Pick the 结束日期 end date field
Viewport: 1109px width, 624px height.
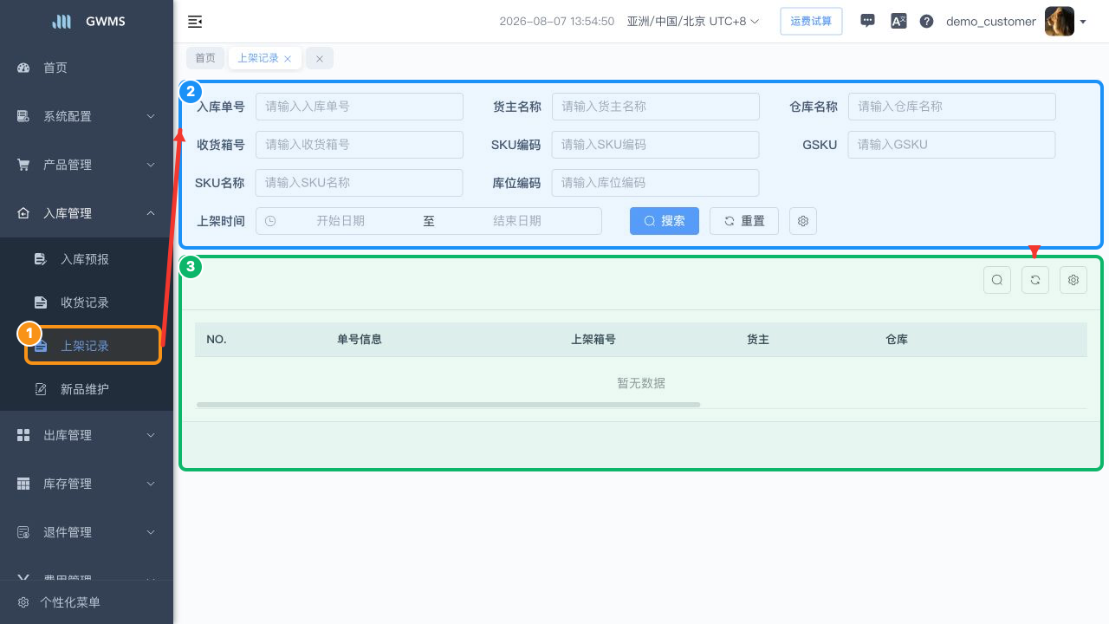pyautogui.click(x=517, y=221)
